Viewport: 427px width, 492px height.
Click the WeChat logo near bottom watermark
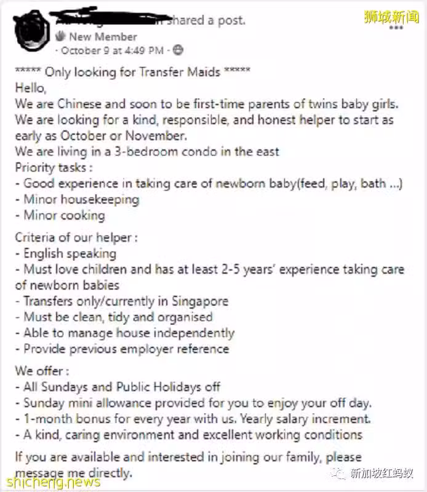[x=339, y=472]
